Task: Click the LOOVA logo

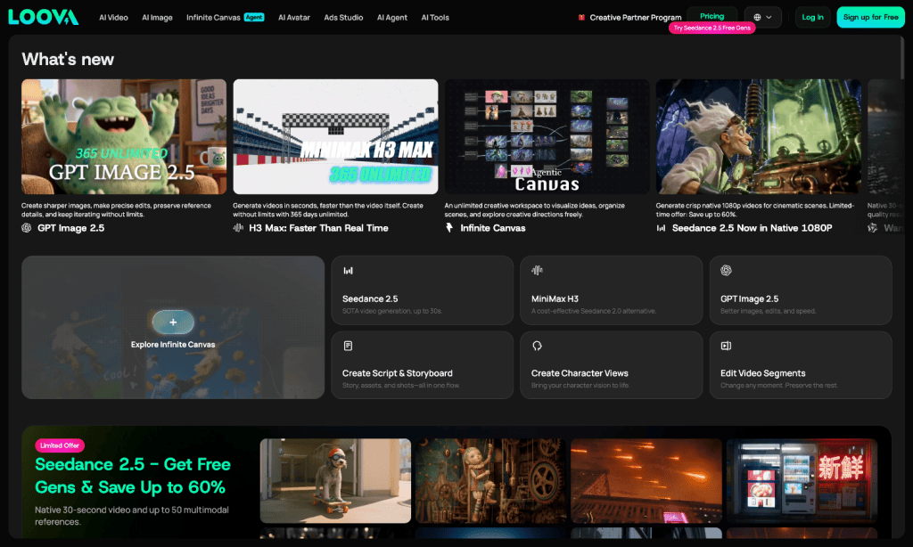Action: pos(44,17)
